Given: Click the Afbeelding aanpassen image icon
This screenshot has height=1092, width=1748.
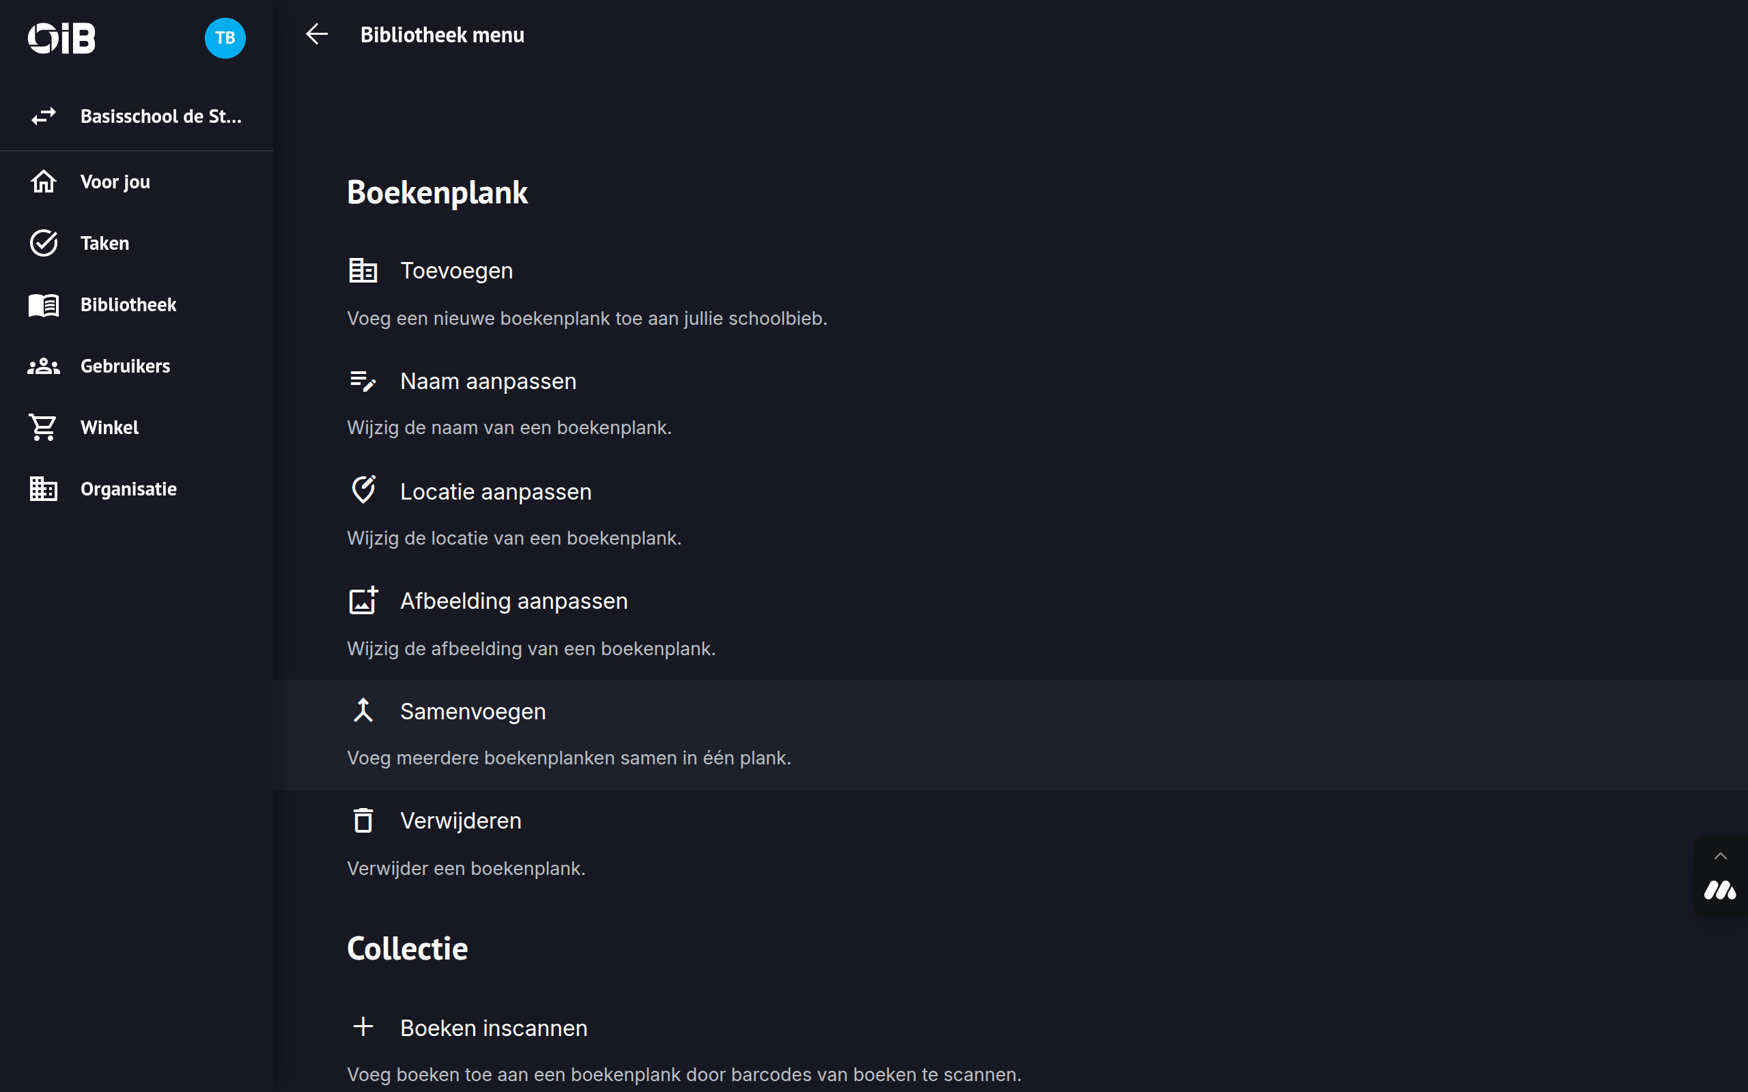Looking at the screenshot, I should tap(363, 600).
